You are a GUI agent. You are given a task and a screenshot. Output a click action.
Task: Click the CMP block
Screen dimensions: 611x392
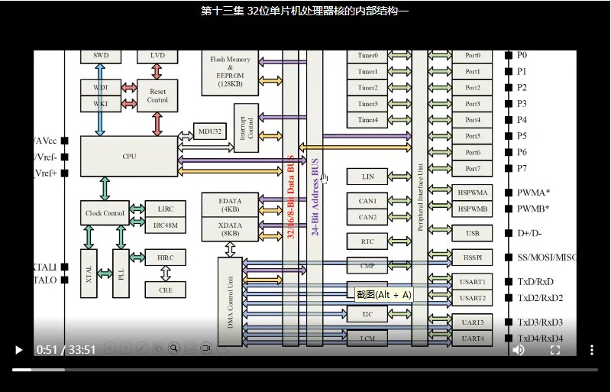367,266
